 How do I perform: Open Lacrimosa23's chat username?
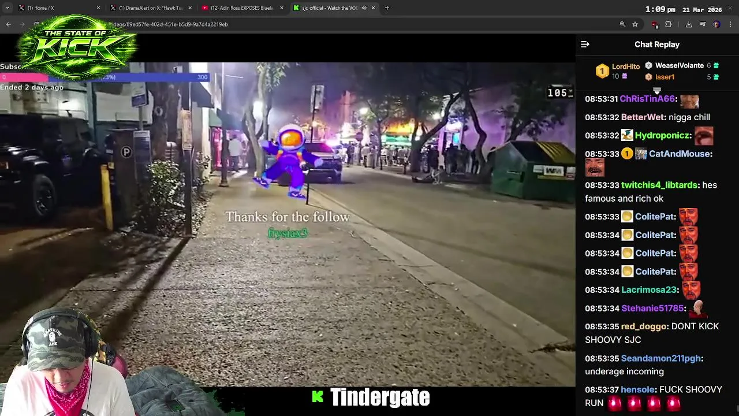(649, 290)
